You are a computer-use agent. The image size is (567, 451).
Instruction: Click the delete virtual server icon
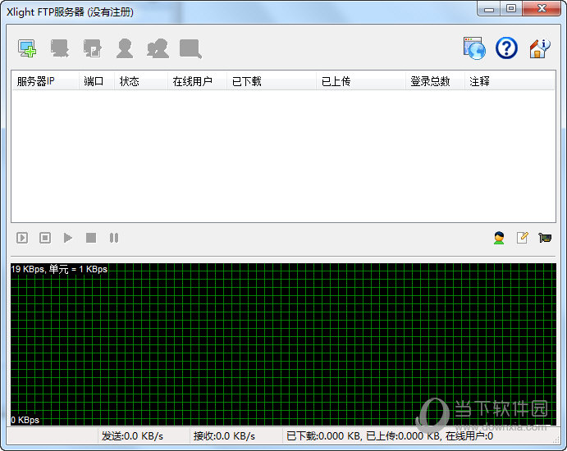point(60,48)
